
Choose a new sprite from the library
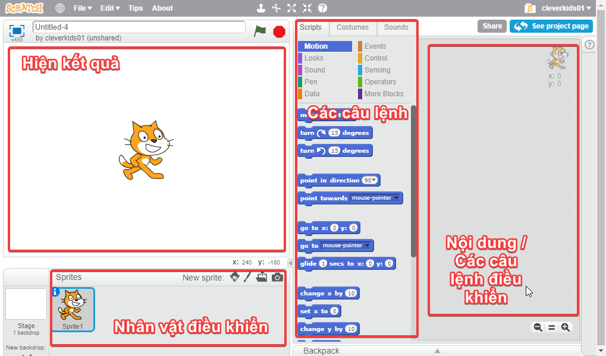coord(234,277)
